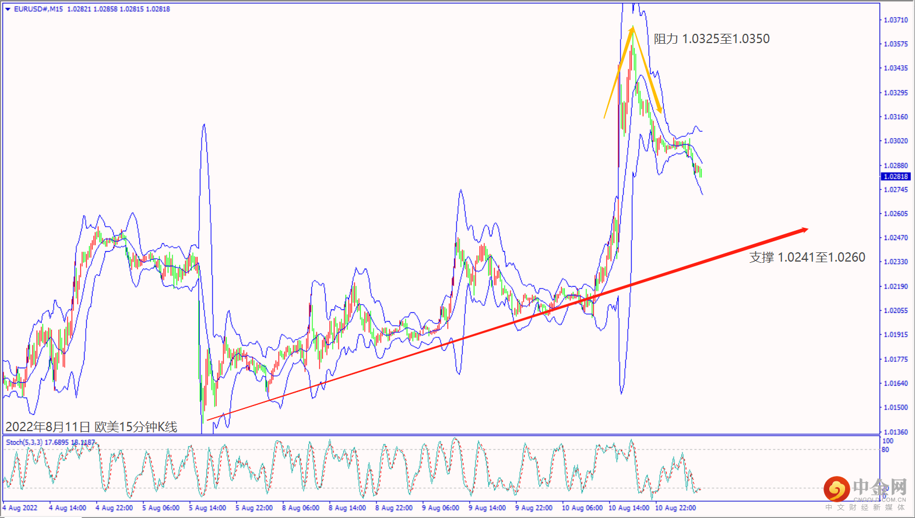Click the 10 Aug 22:00 time label
The height and width of the screenshot is (518, 915).
pyautogui.click(x=675, y=508)
